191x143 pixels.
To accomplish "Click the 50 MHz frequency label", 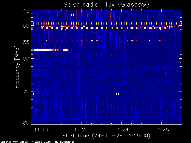I will pyautogui.click(x=26, y=26).
